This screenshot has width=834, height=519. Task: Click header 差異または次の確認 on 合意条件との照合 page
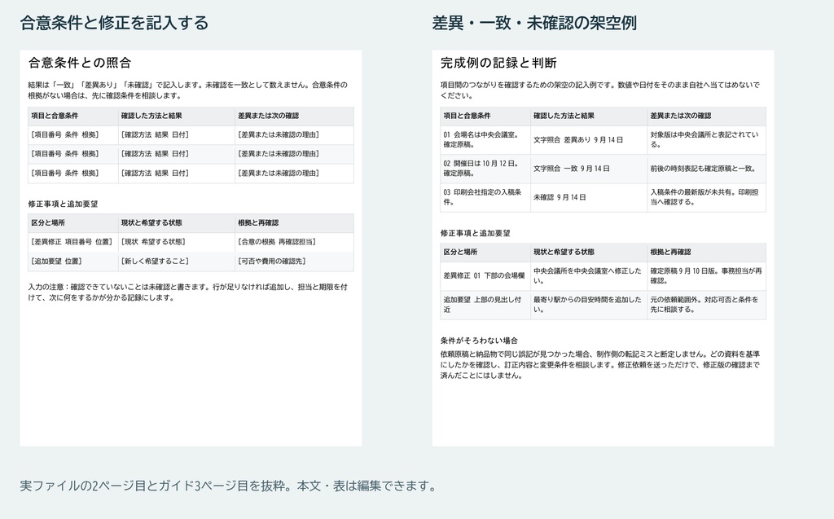[294, 116]
